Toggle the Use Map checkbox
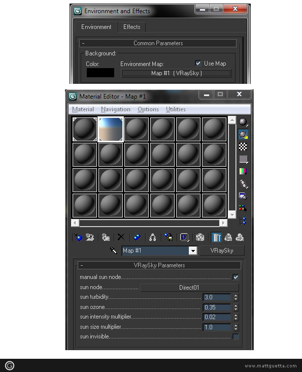The width and height of the screenshot is (302, 372). pos(198,63)
